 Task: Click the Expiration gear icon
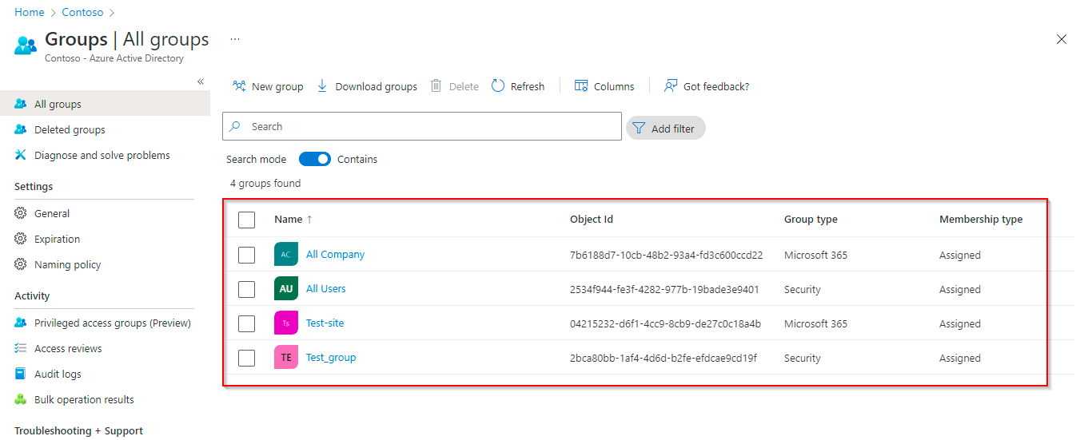21,239
